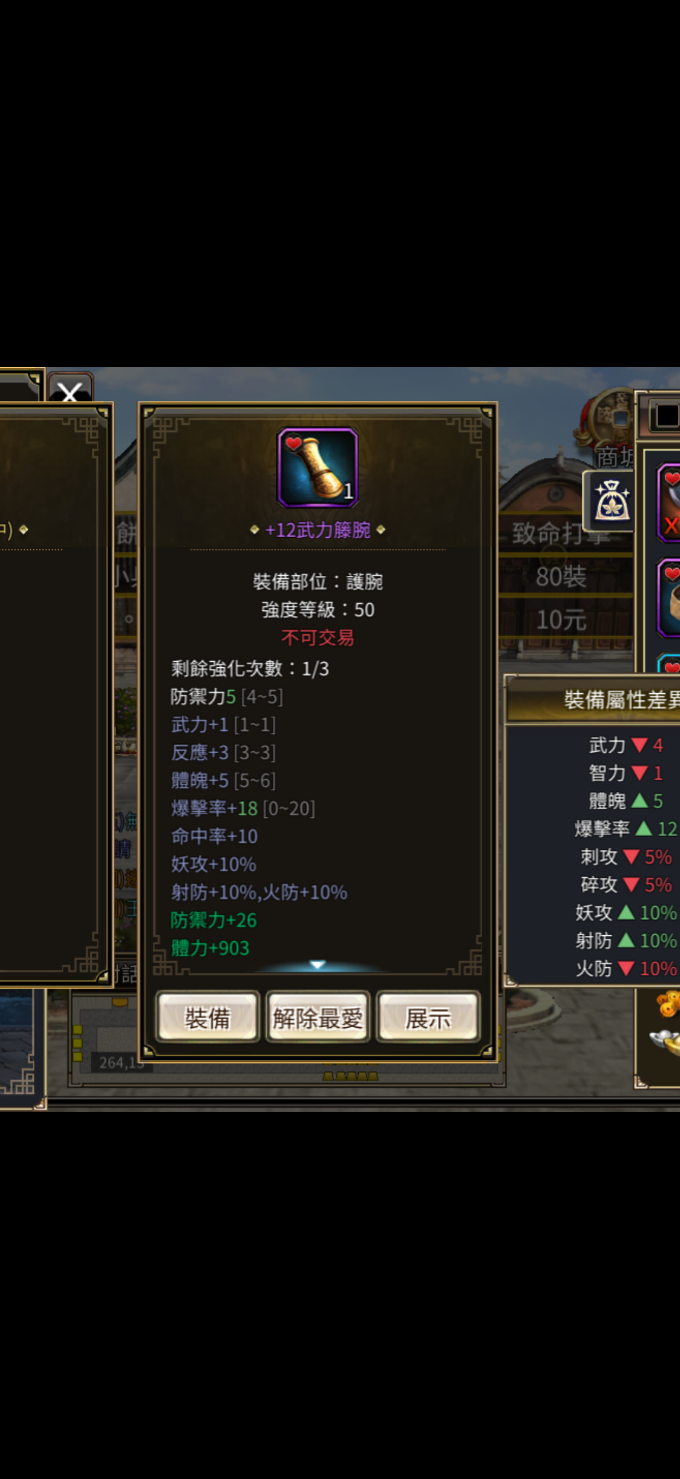This screenshot has height=1479, width=680.
Task: Click the armguard item icon thumbnail
Action: pos(317,468)
